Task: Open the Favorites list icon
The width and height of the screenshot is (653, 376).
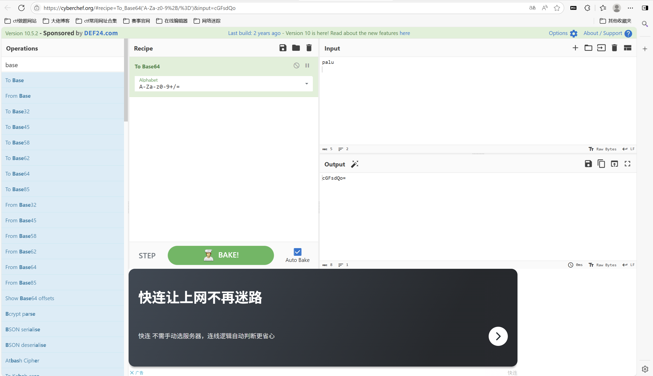Action: click(x=603, y=8)
